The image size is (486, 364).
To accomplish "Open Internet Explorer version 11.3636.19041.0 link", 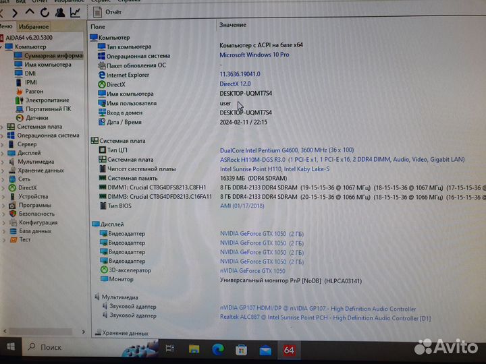I will [x=240, y=74].
